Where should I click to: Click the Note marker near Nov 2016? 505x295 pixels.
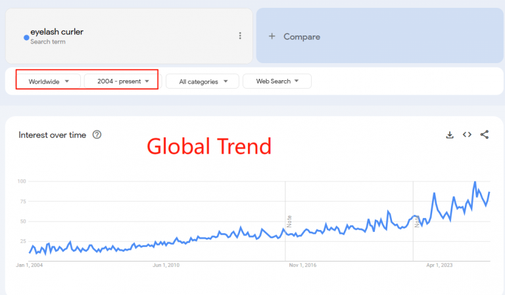tap(289, 221)
